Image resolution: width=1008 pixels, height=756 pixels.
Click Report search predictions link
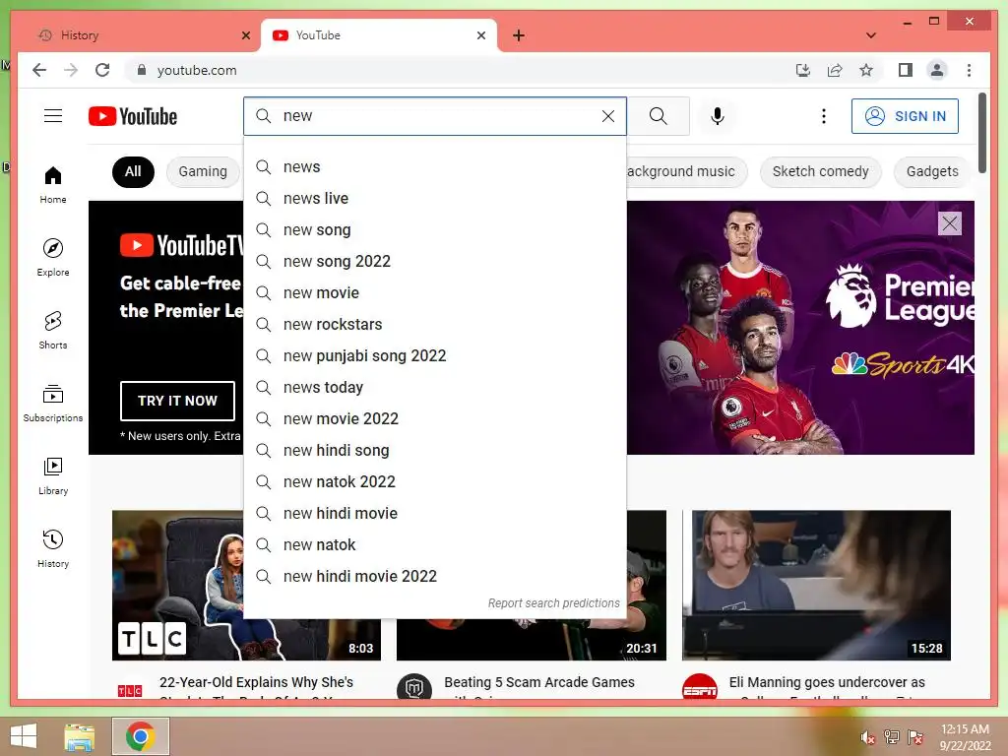(553, 603)
